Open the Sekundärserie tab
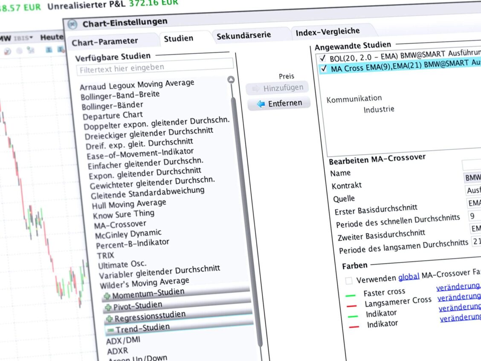 pos(243,36)
